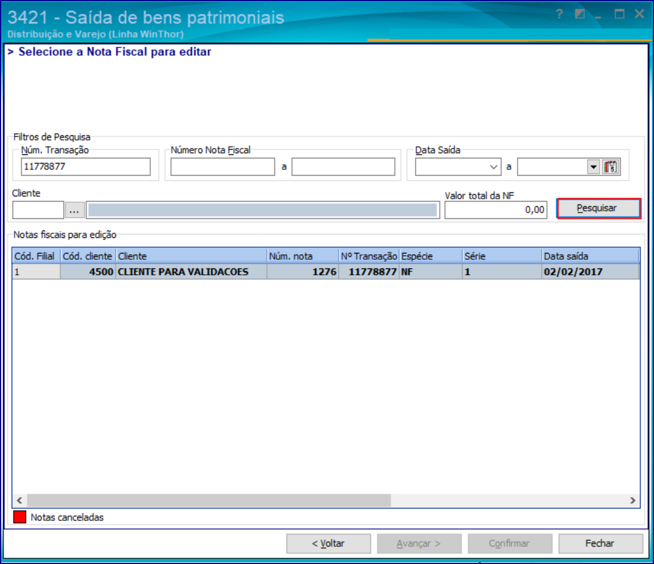Open the calendar icon next to Data Saída

(x=611, y=167)
